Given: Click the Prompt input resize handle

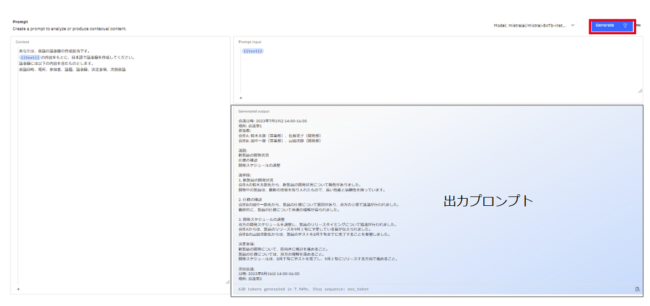Looking at the screenshot, I should tap(640, 91).
